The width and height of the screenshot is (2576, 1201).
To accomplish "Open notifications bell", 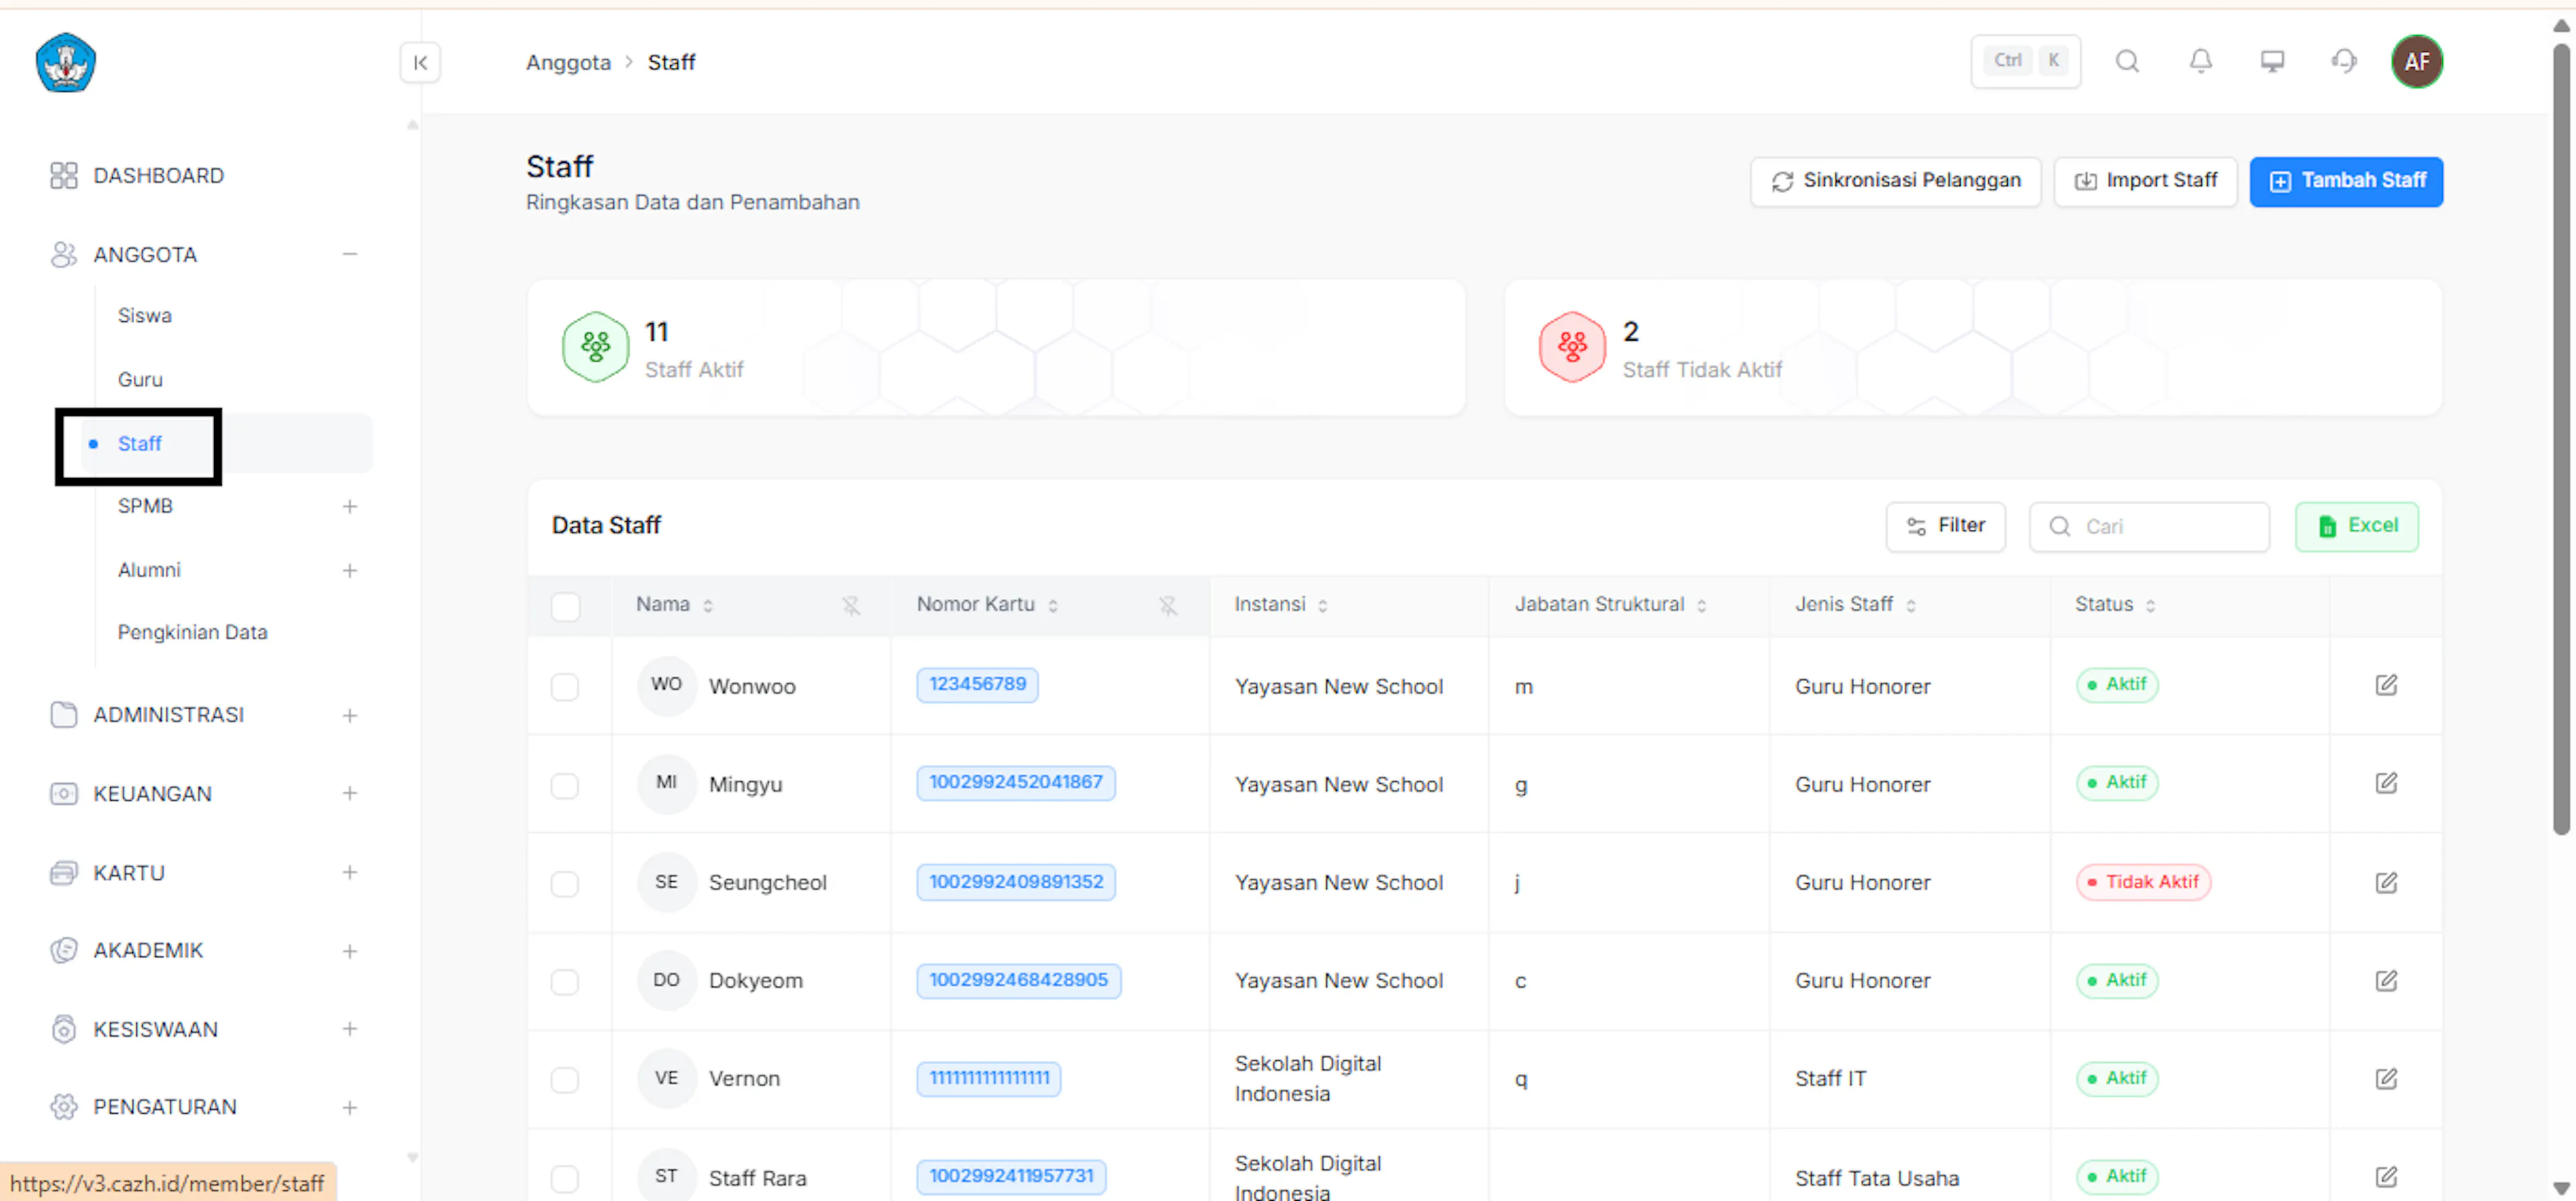I will tap(2200, 62).
